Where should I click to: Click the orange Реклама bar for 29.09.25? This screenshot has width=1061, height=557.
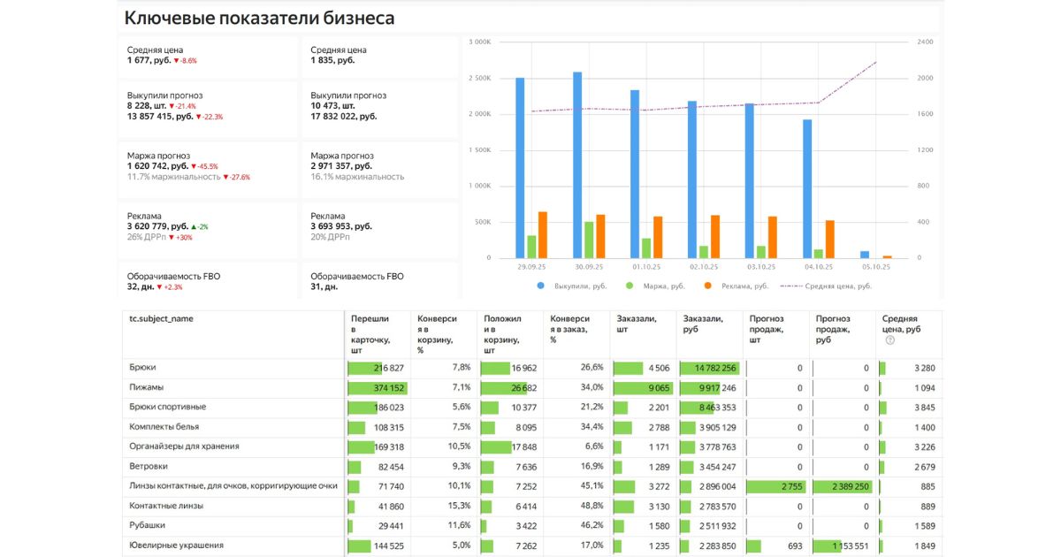click(543, 234)
